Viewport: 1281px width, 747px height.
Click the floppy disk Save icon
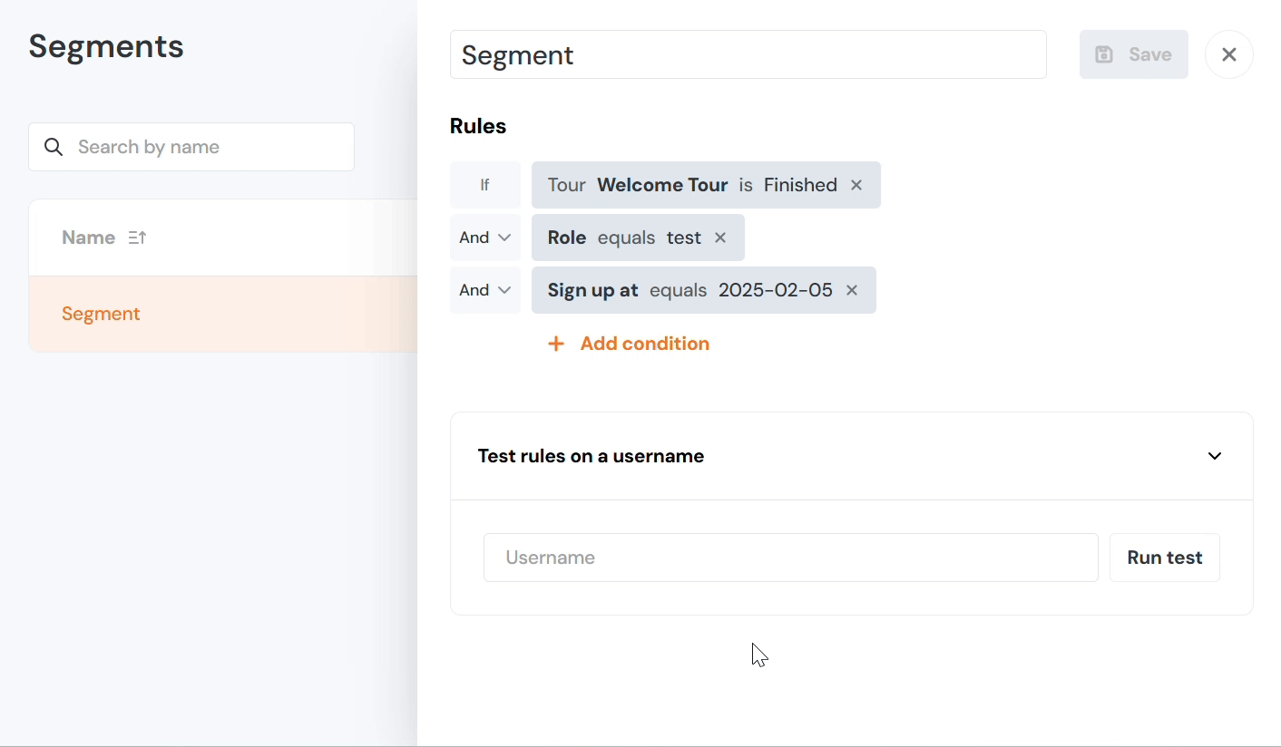coord(1104,54)
